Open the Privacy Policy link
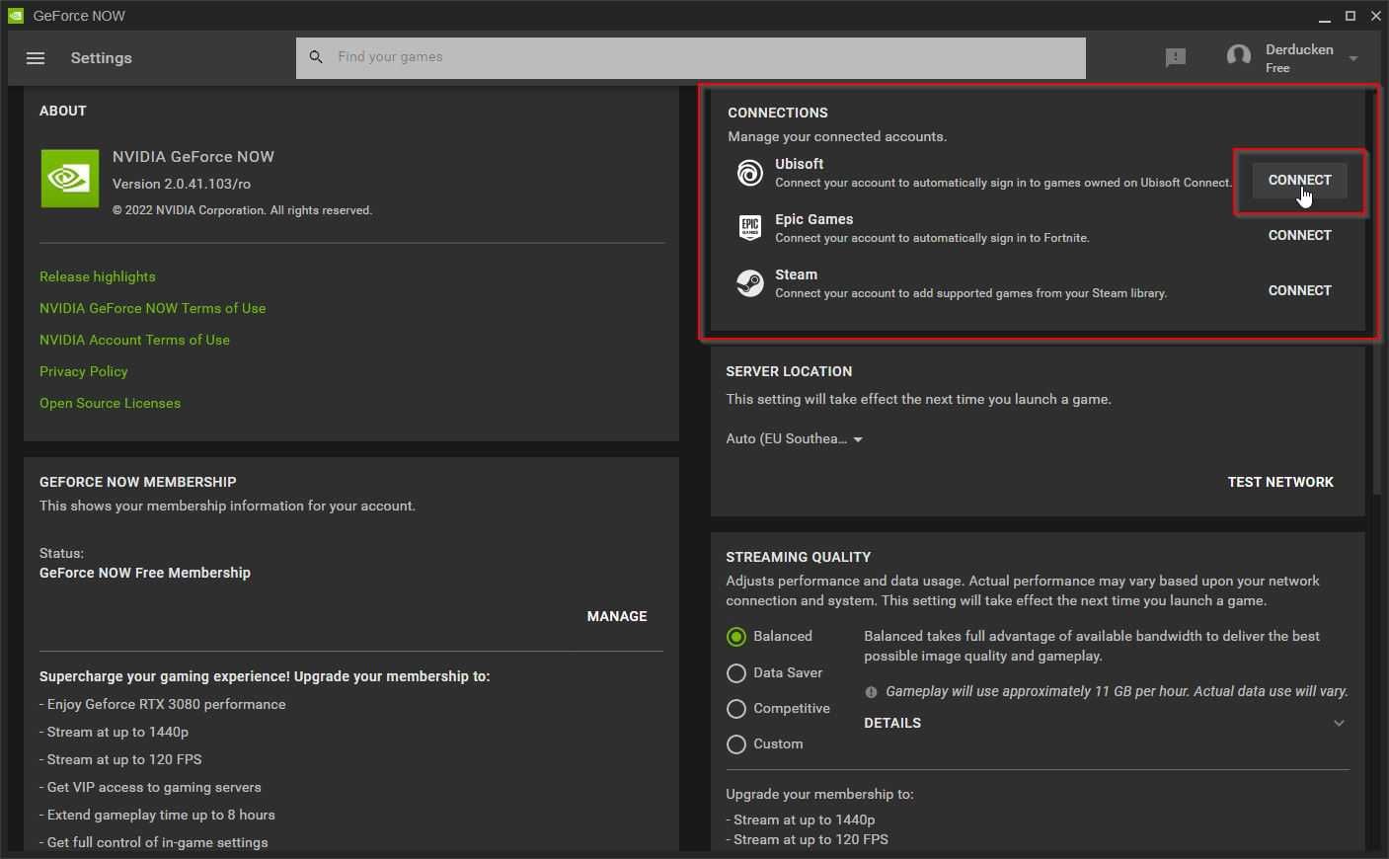The image size is (1389, 859). 84,372
